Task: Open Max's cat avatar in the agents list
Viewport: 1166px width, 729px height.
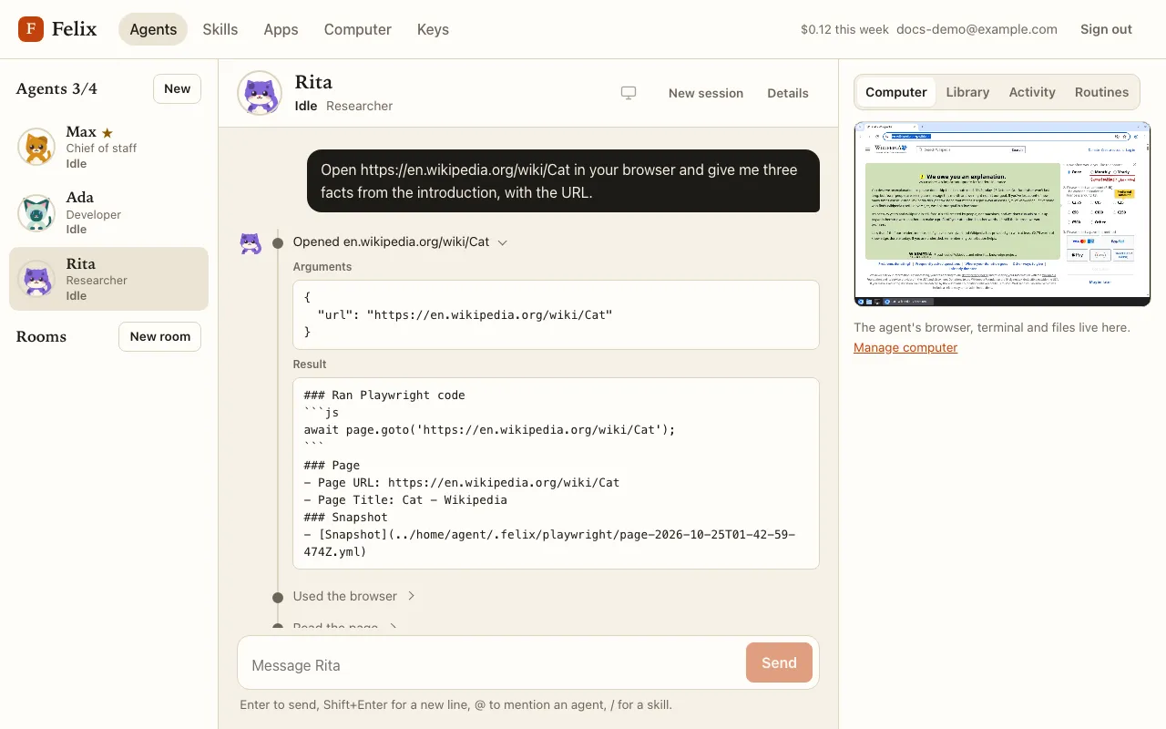Action: (36, 147)
